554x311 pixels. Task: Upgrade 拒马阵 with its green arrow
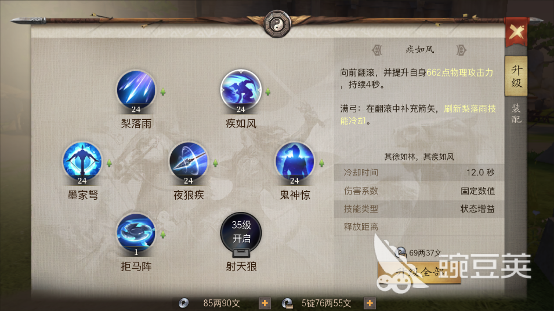[163, 235]
